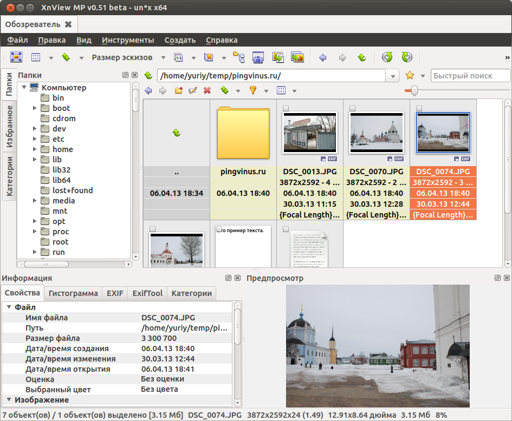Click the rotate clockwise toolbar icon
Screen dimensions: 512x421
click(407, 57)
